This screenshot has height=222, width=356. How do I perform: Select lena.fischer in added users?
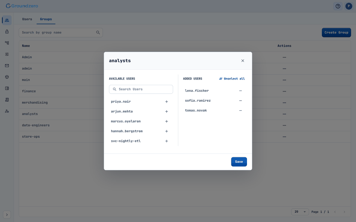197,91
